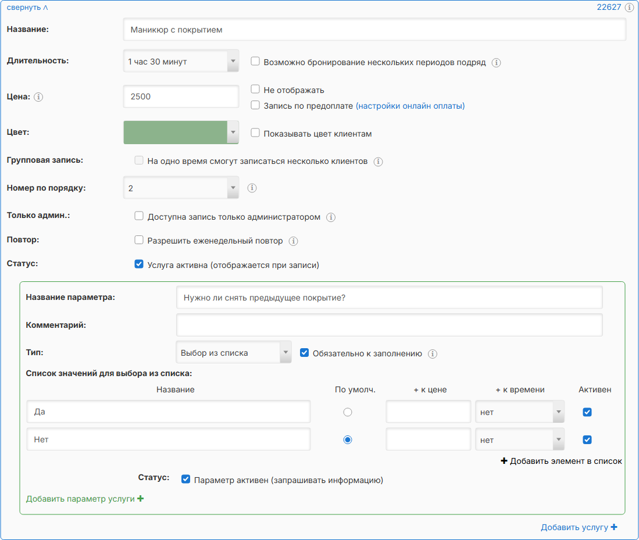Enable Запись по предоплате checkbox
This screenshot has width=639, height=540.
[255, 105]
